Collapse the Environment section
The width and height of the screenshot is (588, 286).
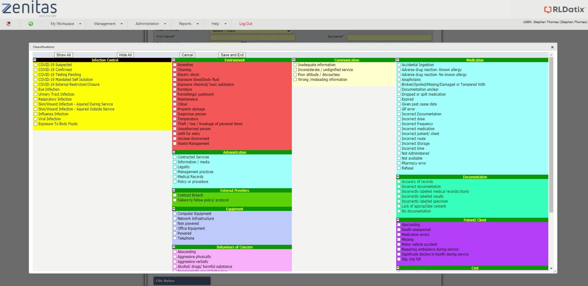coord(174,60)
